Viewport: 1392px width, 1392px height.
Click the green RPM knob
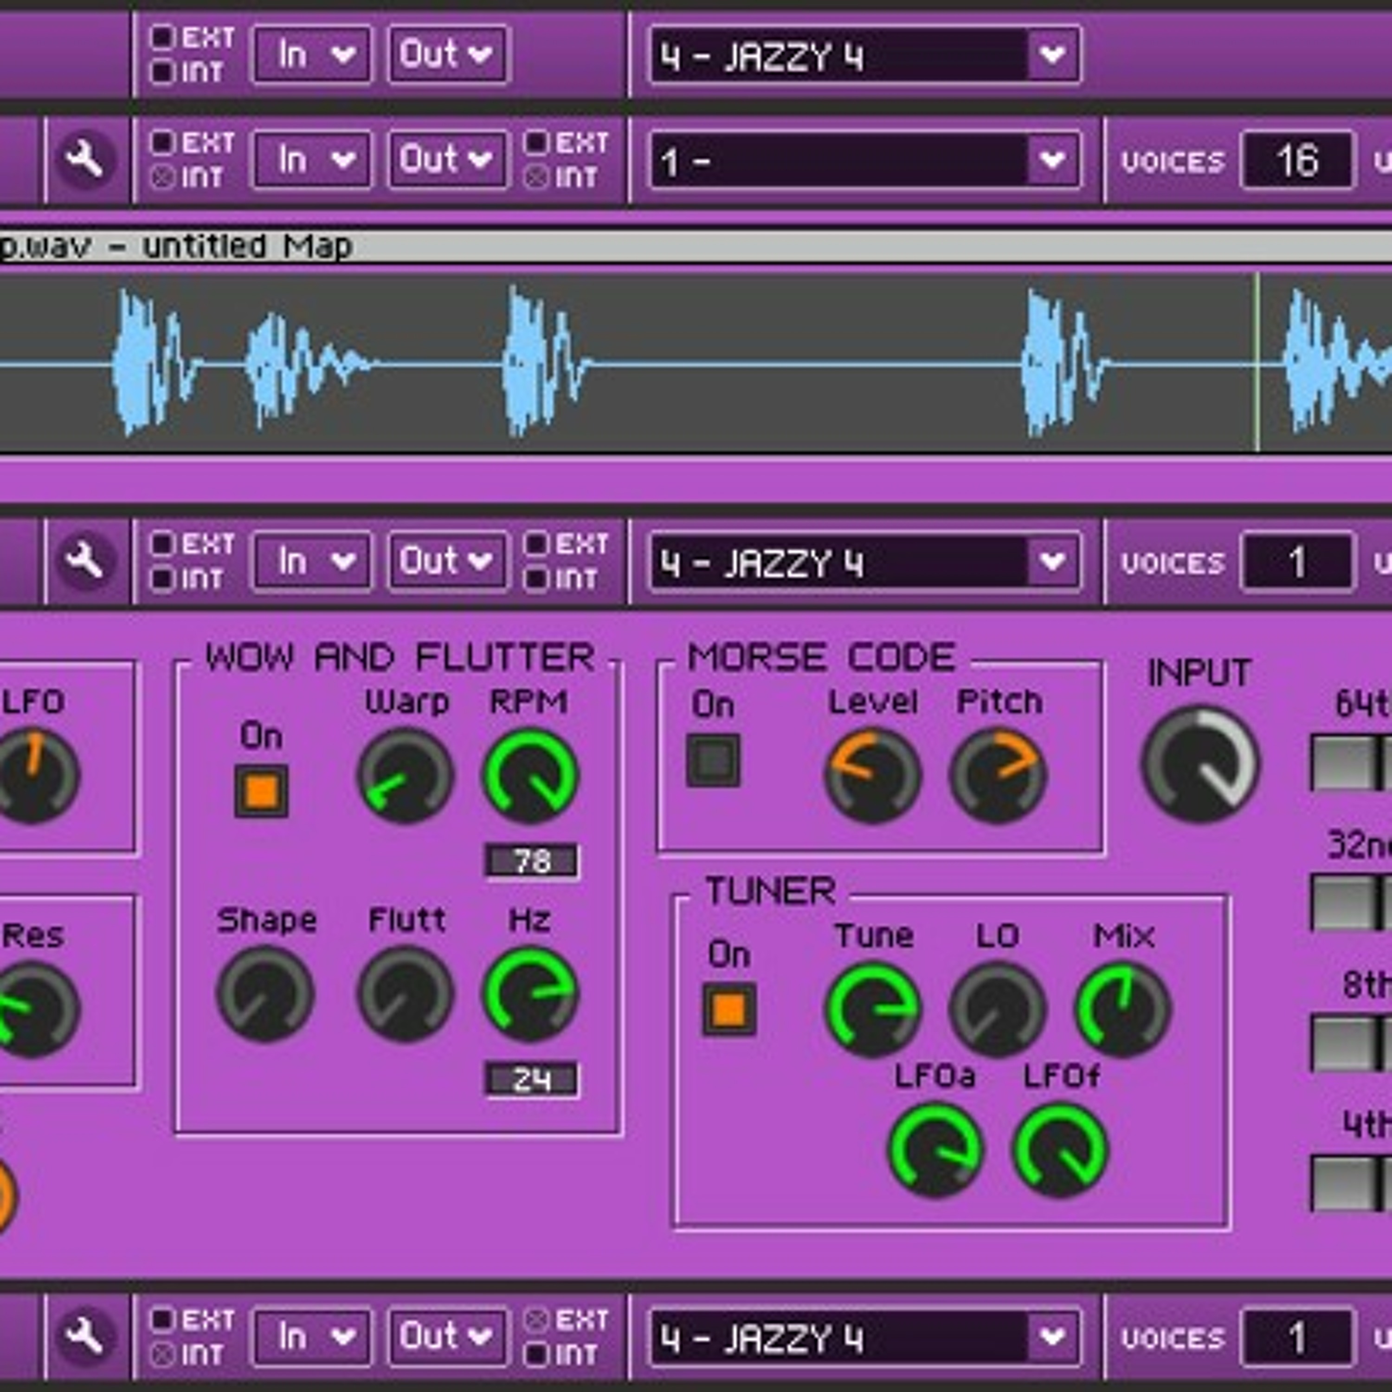tap(530, 776)
